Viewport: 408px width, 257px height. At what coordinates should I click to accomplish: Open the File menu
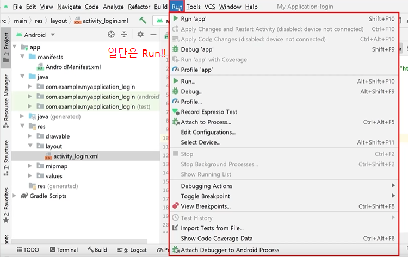[17, 7]
